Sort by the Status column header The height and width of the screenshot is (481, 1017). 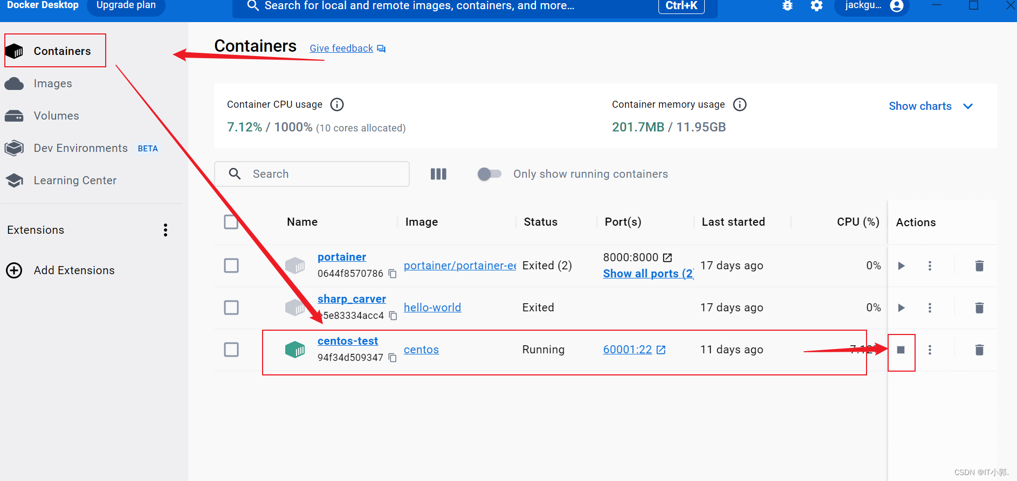(x=540, y=222)
